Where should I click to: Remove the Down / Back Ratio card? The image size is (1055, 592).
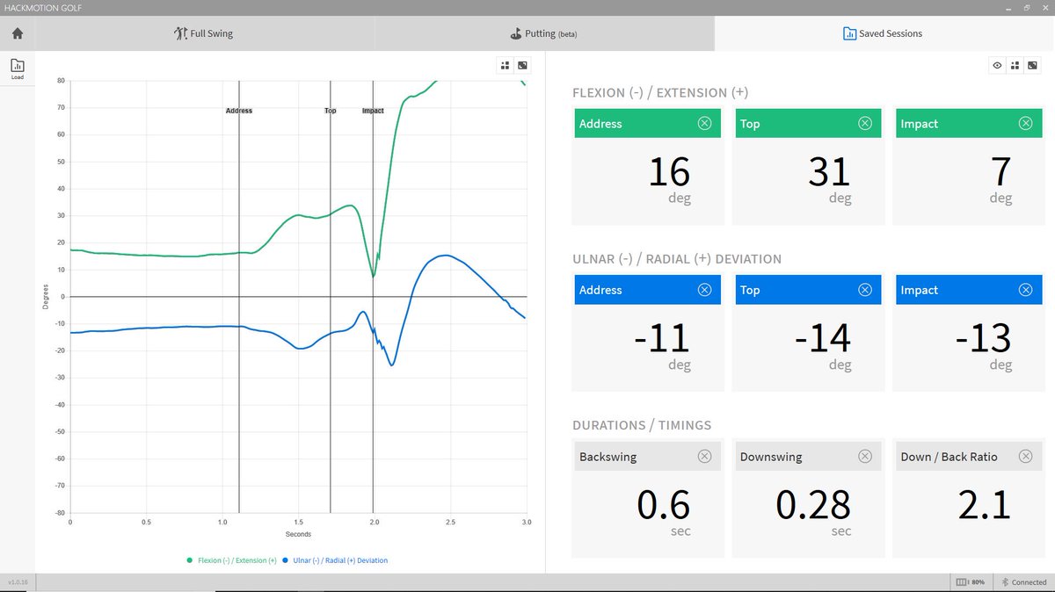click(x=1025, y=456)
